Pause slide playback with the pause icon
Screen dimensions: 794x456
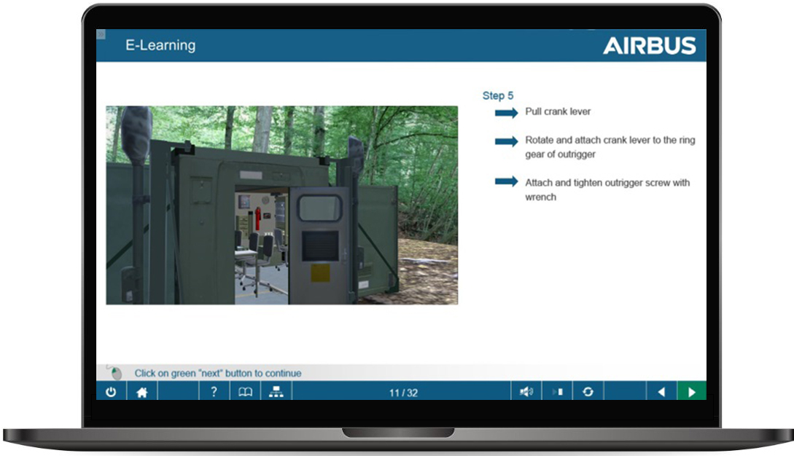[x=558, y=392]
